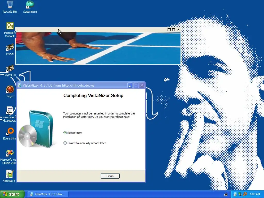
Task: Choose I want to manually reboot later
Action: [x=85, y=143]
